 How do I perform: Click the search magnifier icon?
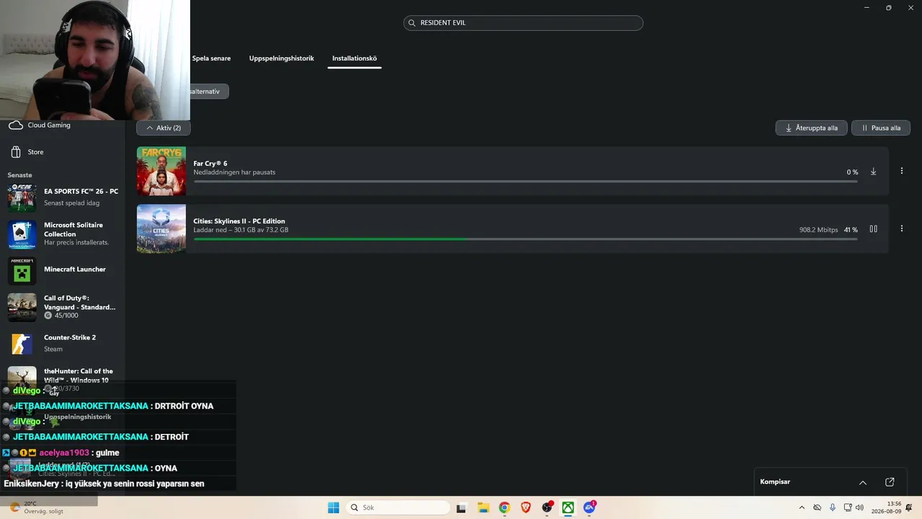[x=412, y=23]
